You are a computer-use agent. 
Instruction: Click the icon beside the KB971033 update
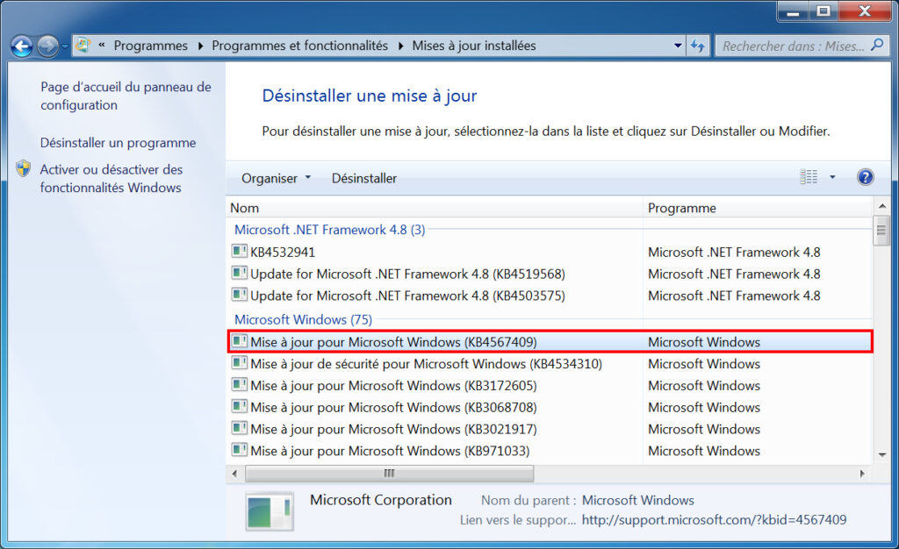click(239, 449)
